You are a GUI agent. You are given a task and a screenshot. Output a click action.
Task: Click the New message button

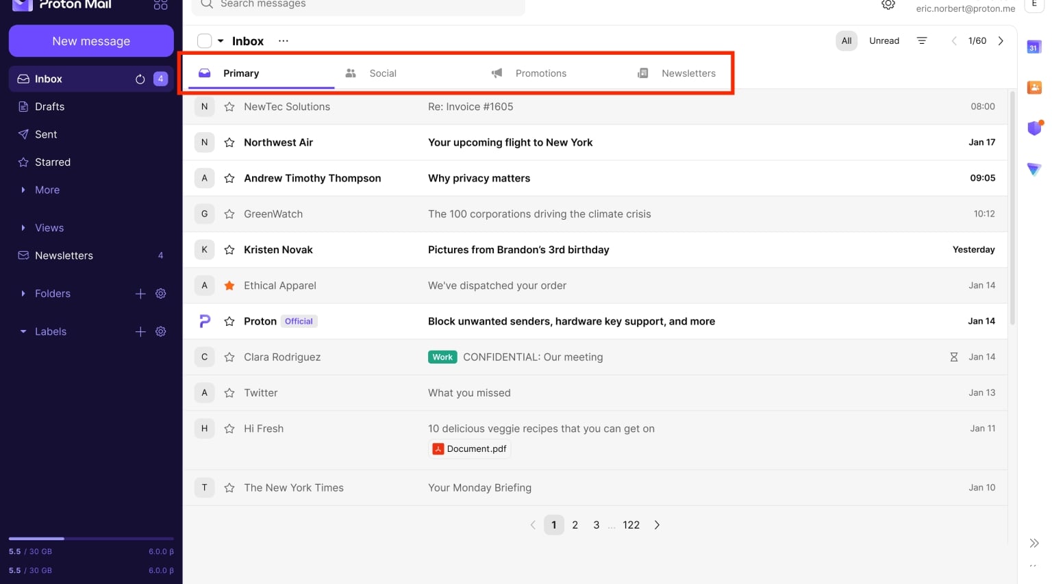91,41
